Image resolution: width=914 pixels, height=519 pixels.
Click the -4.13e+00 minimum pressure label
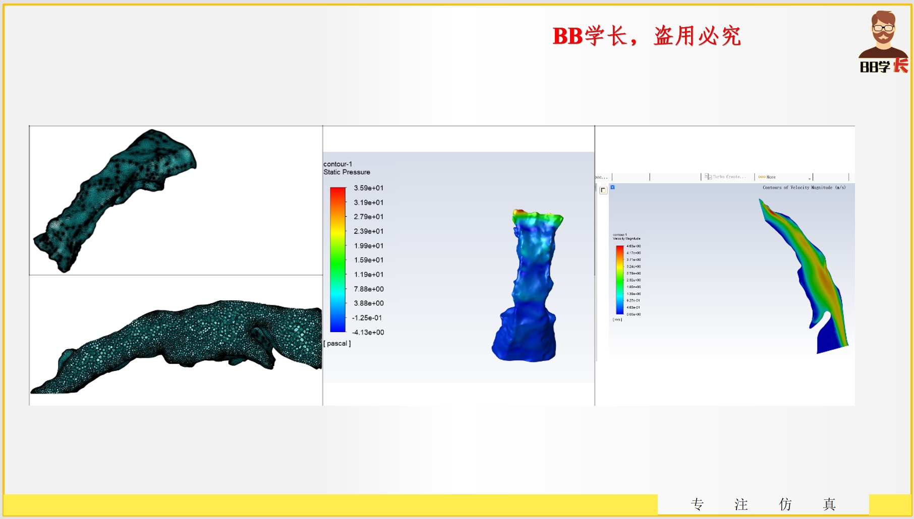[x=368, y=333]
